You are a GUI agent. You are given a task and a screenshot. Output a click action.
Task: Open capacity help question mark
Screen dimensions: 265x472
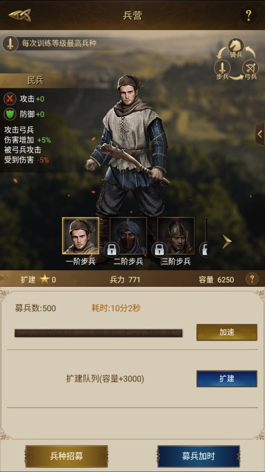[x=252, y=279]
